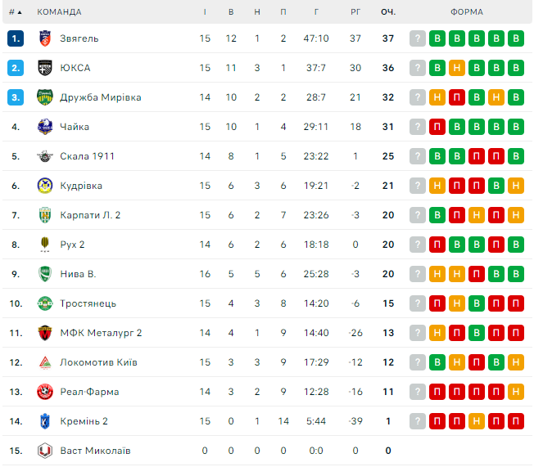Click the ФОРМА column header
Viewport: 534px width, 467px height.
pyautogui.click(x=467, y=12)
